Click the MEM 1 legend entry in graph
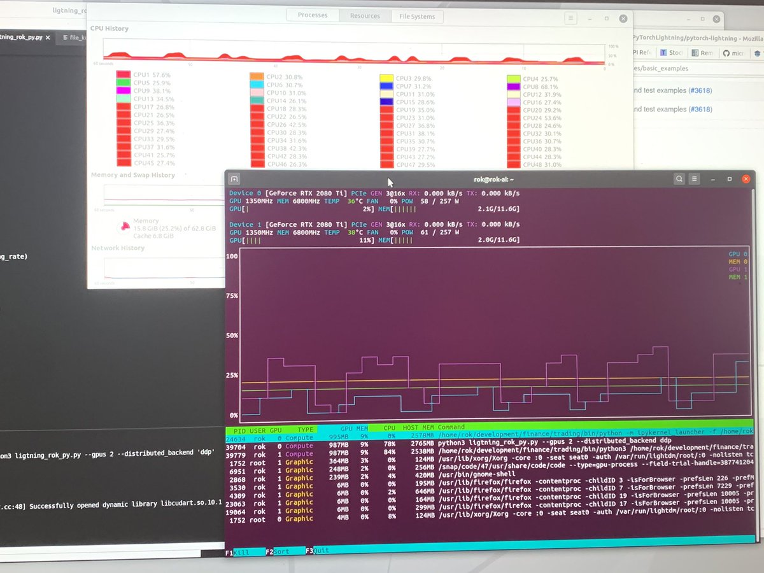 tap(738, 277)
